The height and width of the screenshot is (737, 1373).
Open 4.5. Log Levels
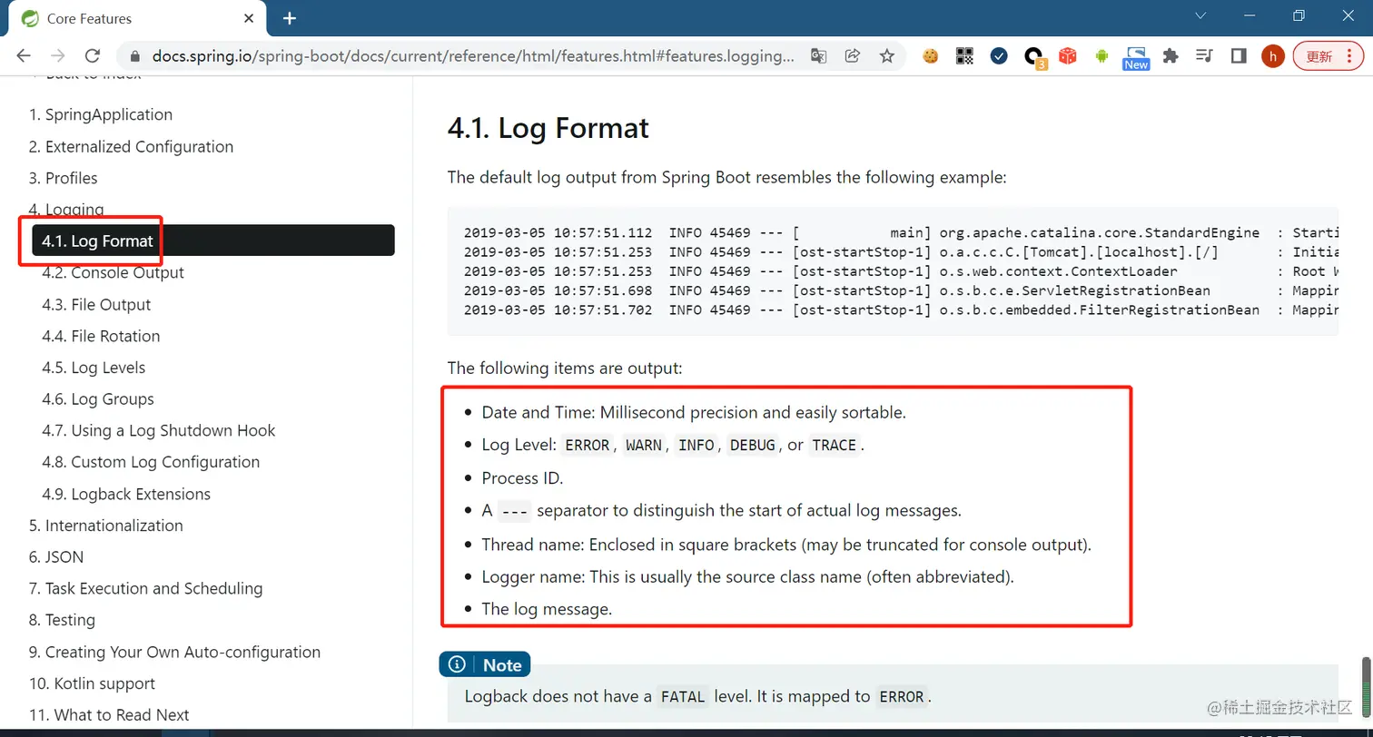[x=94, y=368]
